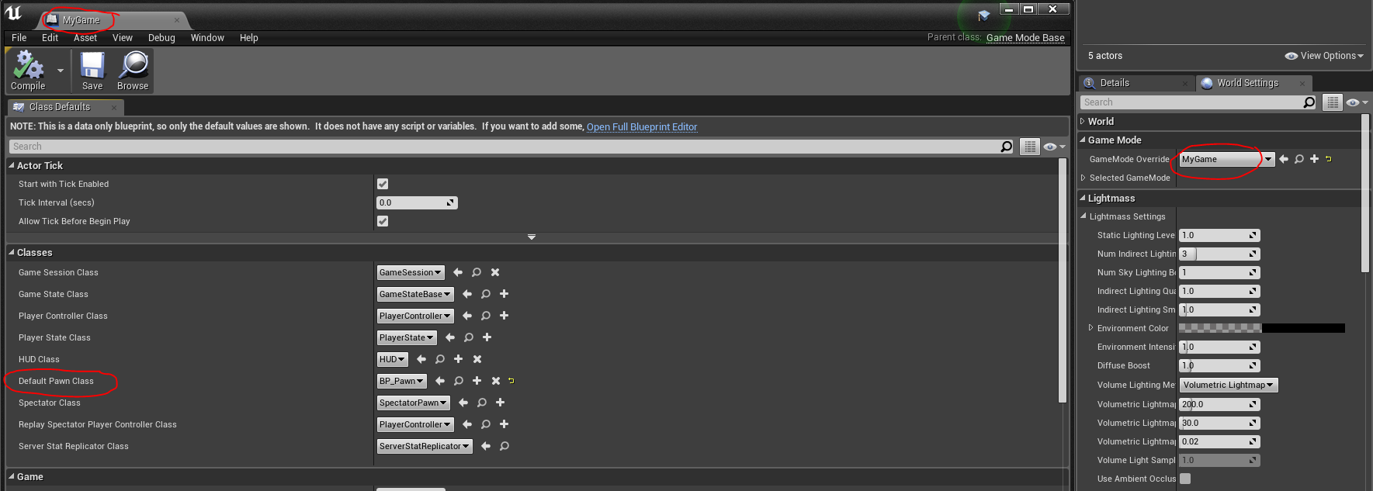Open the Default Pawn Class BP_Pawn dropdown
Viewport: 1373px width, 491px height.
pos(401,381)
